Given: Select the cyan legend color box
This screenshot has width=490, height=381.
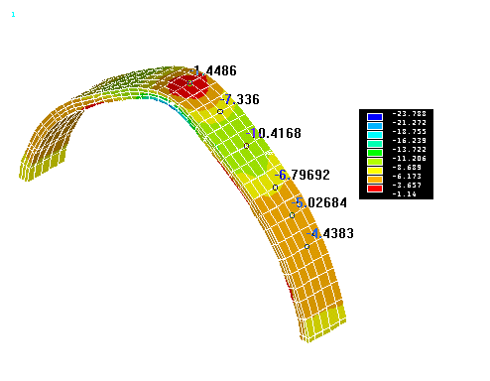Looking at the screenshot, I should pyautogui.click(x=375, y=135).
